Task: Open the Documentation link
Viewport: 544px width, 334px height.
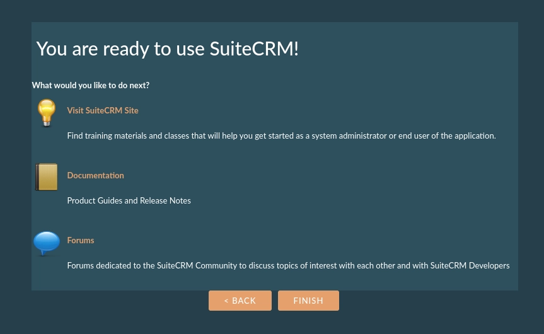Action: point(95,175)
